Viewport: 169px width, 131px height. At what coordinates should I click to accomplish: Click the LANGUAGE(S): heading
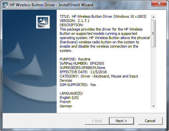[71, 93]
